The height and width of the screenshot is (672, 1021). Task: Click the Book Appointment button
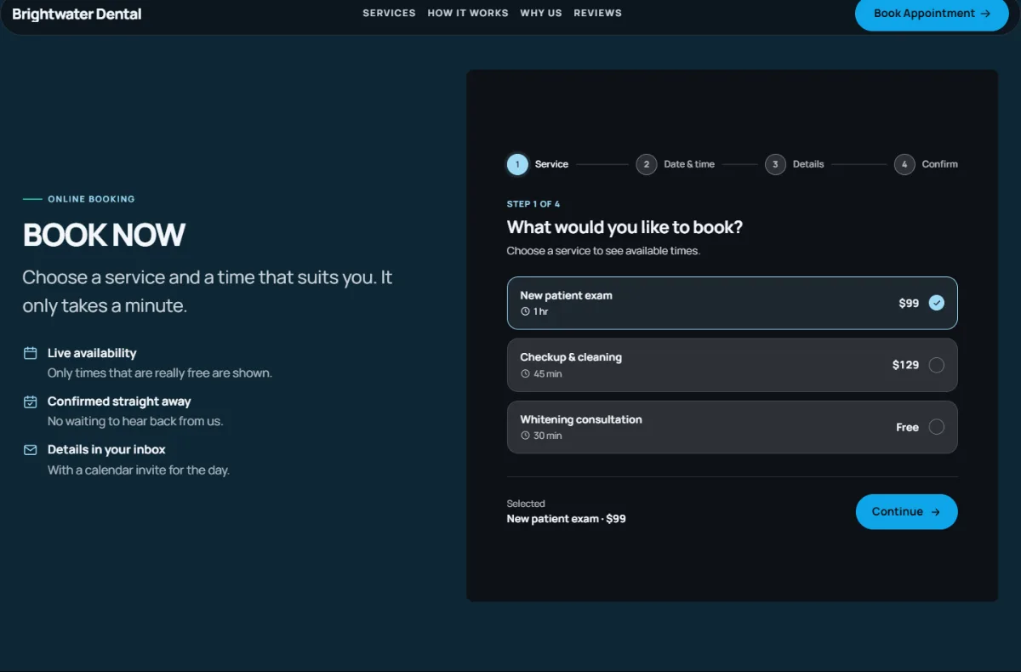point(932,14)
